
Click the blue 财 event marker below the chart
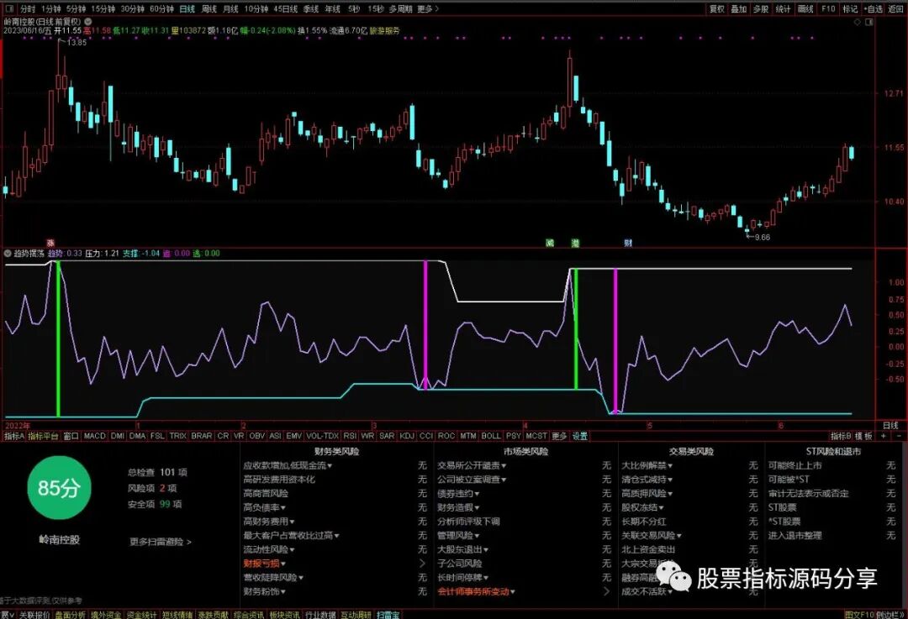tap(628, 243)
